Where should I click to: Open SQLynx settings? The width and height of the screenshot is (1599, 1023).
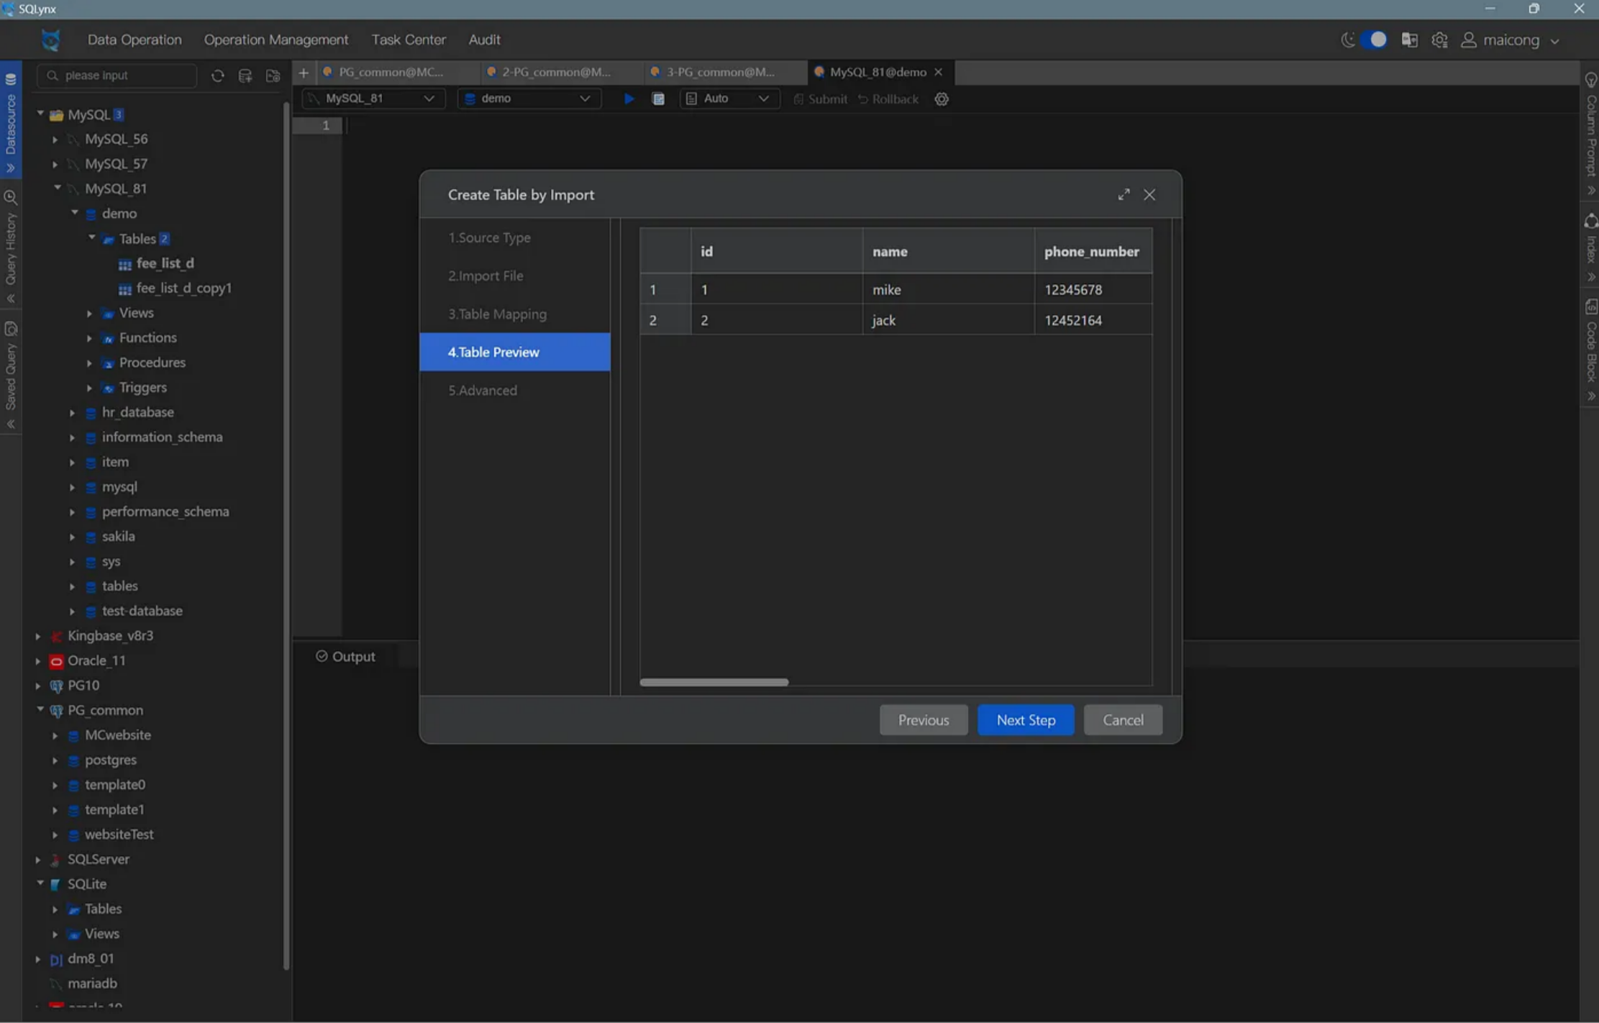1439,40
